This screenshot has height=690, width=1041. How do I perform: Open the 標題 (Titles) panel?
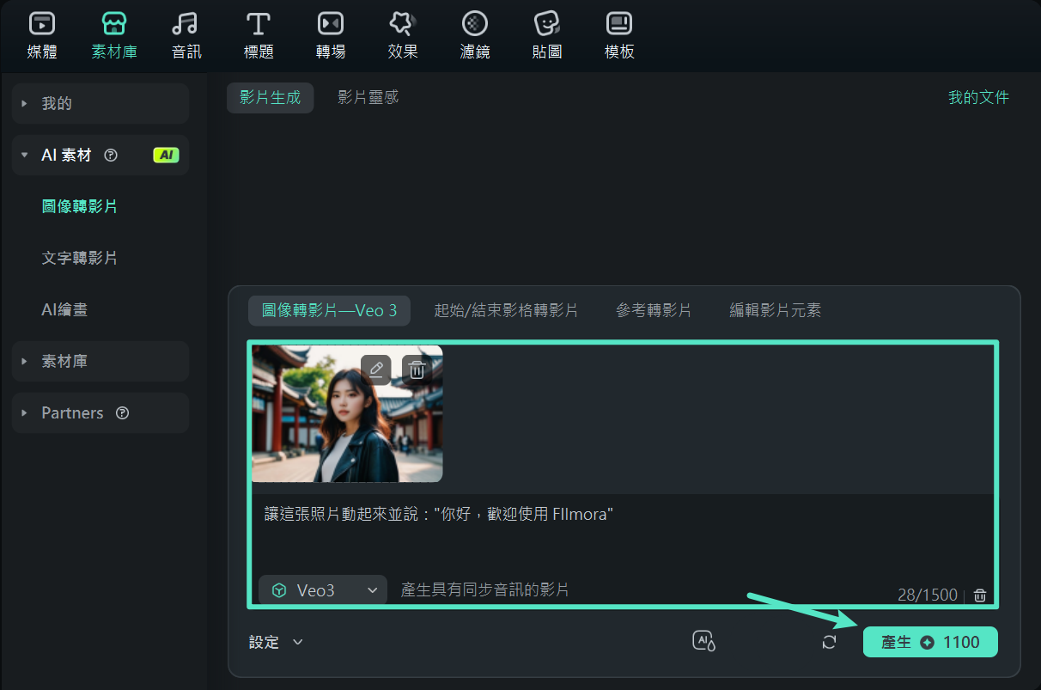point(258,34)
